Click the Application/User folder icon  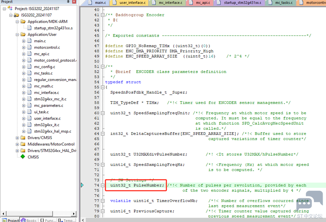click(23, 34)
